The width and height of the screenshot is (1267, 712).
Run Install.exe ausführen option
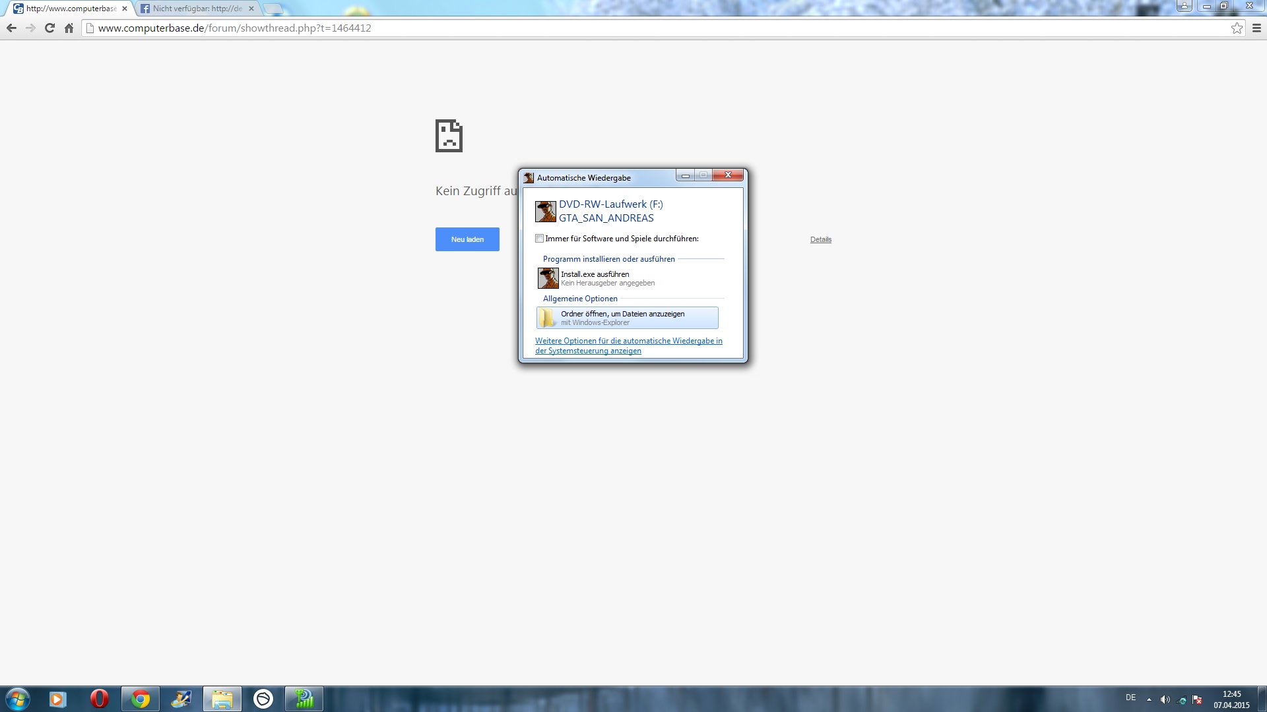point(595,278)
